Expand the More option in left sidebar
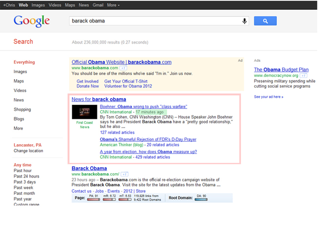Screen dimensions: 318x230 18,128
